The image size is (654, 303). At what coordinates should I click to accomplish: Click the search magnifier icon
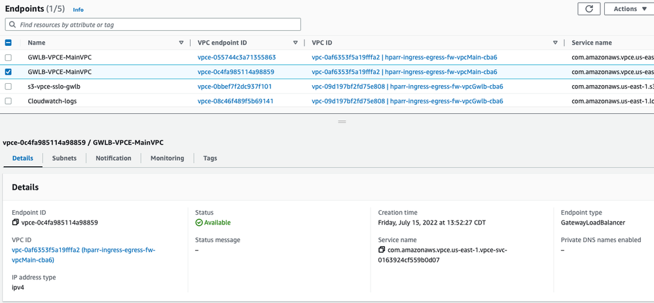[x=12, y=25]
